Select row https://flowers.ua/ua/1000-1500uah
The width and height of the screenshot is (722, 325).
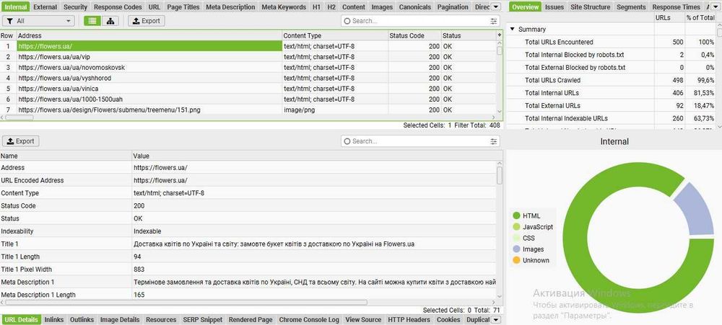[x=248, y=99]
